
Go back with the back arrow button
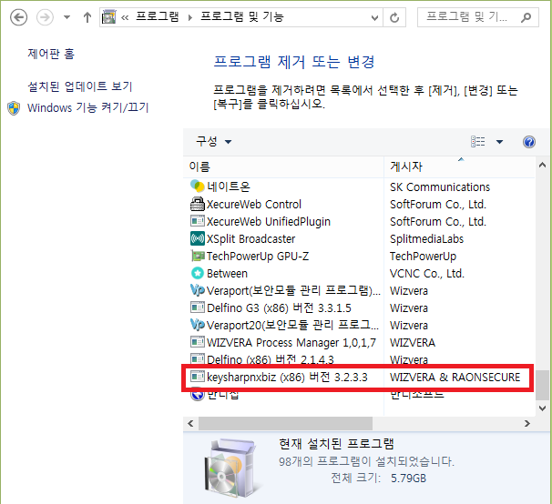[18, 17]
